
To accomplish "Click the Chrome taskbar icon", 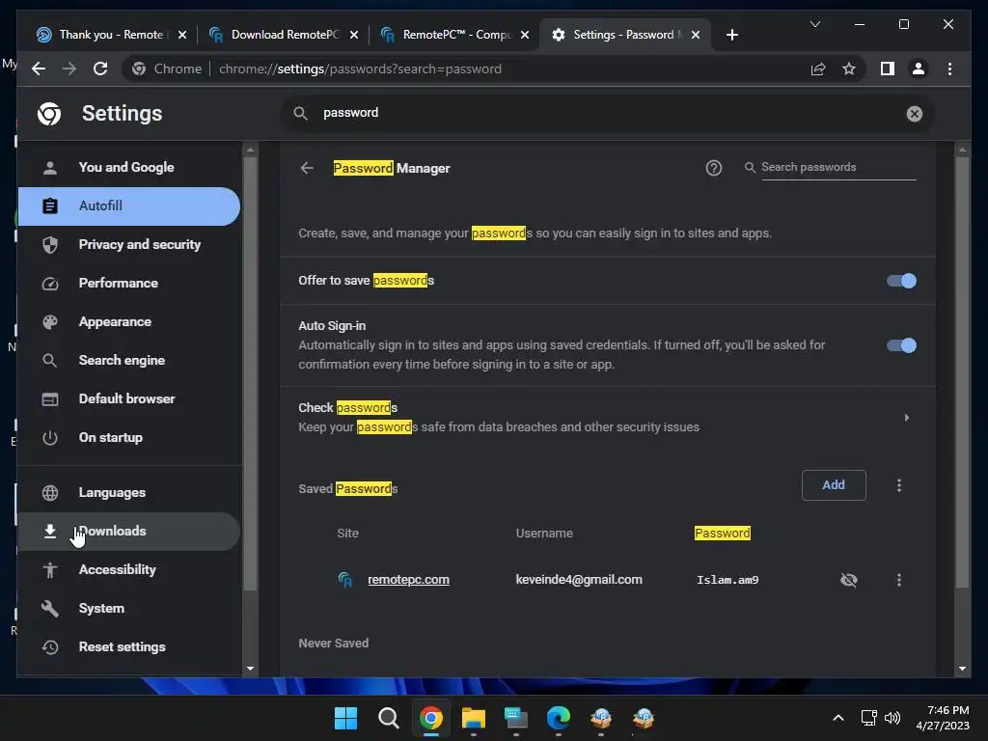I will (431, 718).
